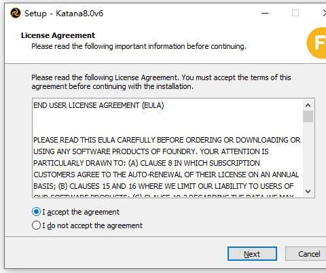The height and width of the screenshot is (273, 326).
Task: Click the 'Setup - Katana8.0v6' title bar text
Action: 64,14
